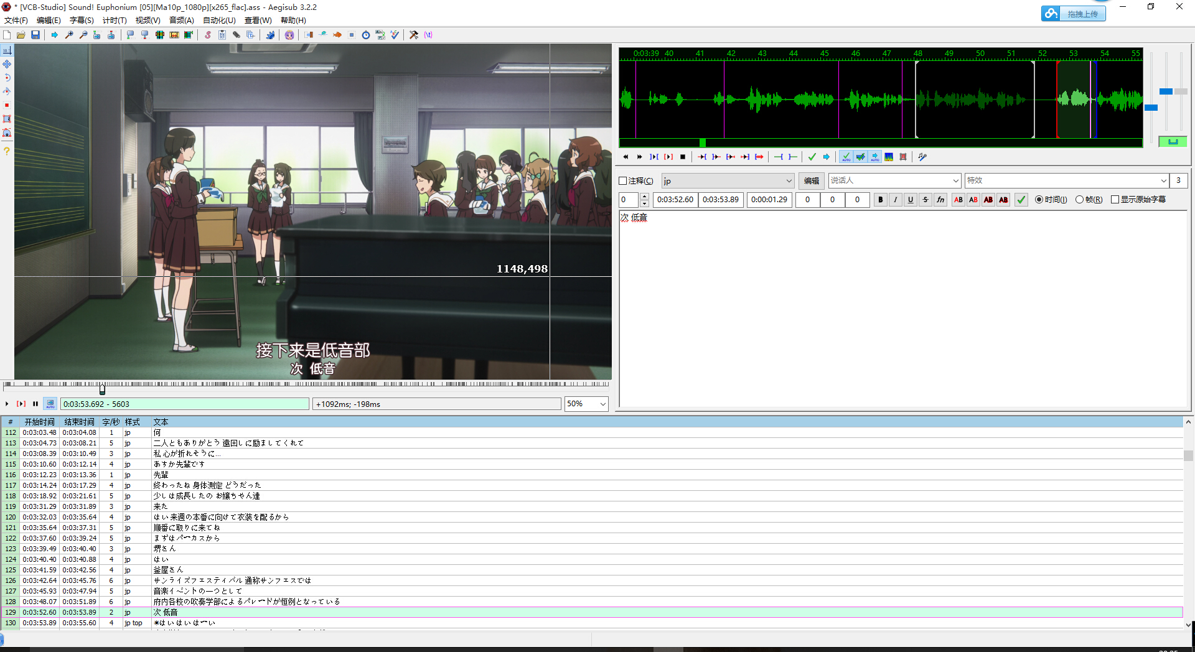Open the 视频(V) menu
The height and width of the screenshot is (652, 1195).
pos(148,21)
